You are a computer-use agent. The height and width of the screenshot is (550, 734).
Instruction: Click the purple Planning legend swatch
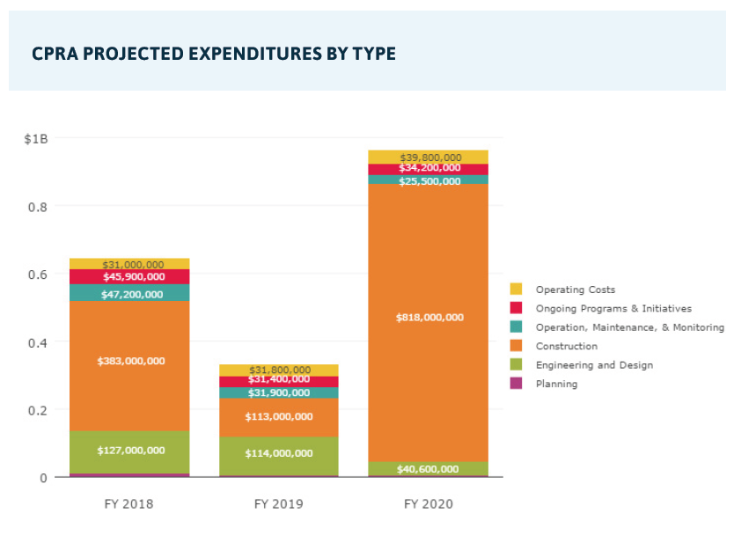click(516, 384)
